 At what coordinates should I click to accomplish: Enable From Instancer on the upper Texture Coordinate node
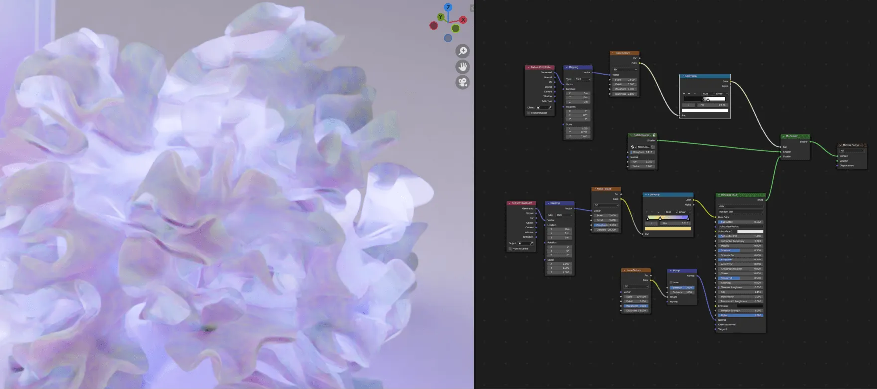click(529, 113)
